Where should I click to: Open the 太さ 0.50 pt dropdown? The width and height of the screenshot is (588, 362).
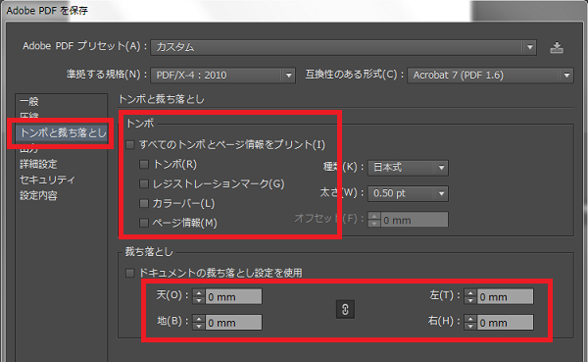408,193
